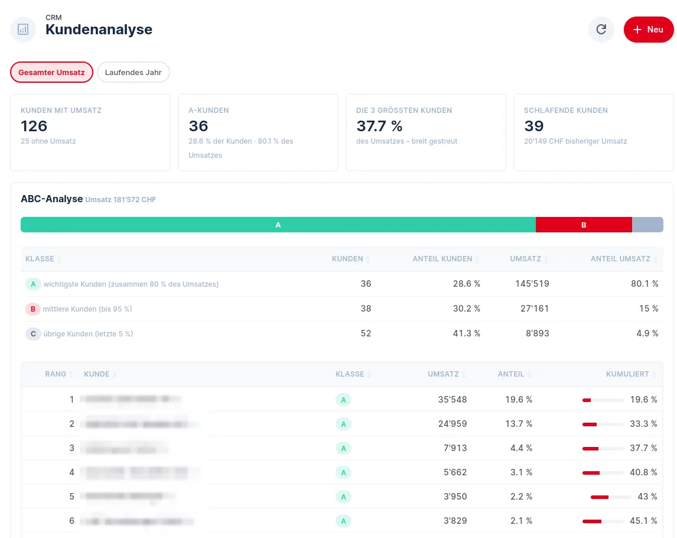Click Umsatz 181'572 CHF subtitle
This screenshot has width=677, height=538.
pos(121,200)
